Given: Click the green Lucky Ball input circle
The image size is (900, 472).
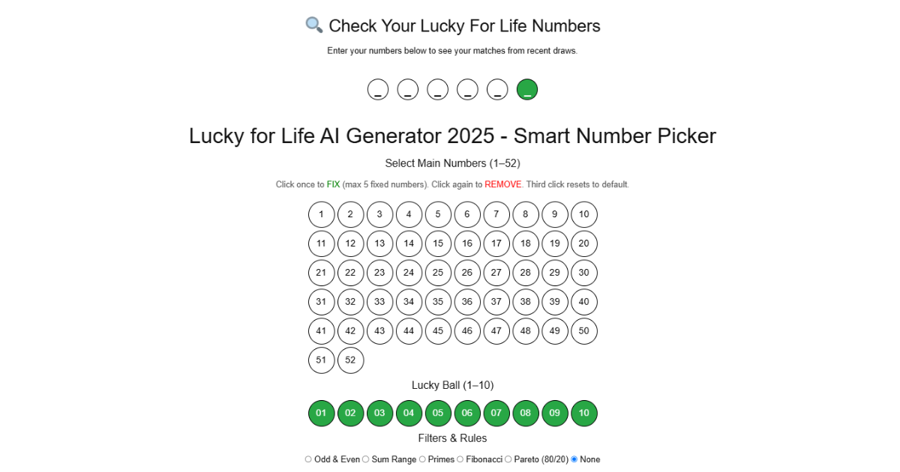Looking at the screenshot, I should (527, 90).
